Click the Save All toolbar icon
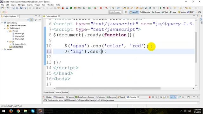The width and height of the screenshot is (203, 114). [17, 8]
